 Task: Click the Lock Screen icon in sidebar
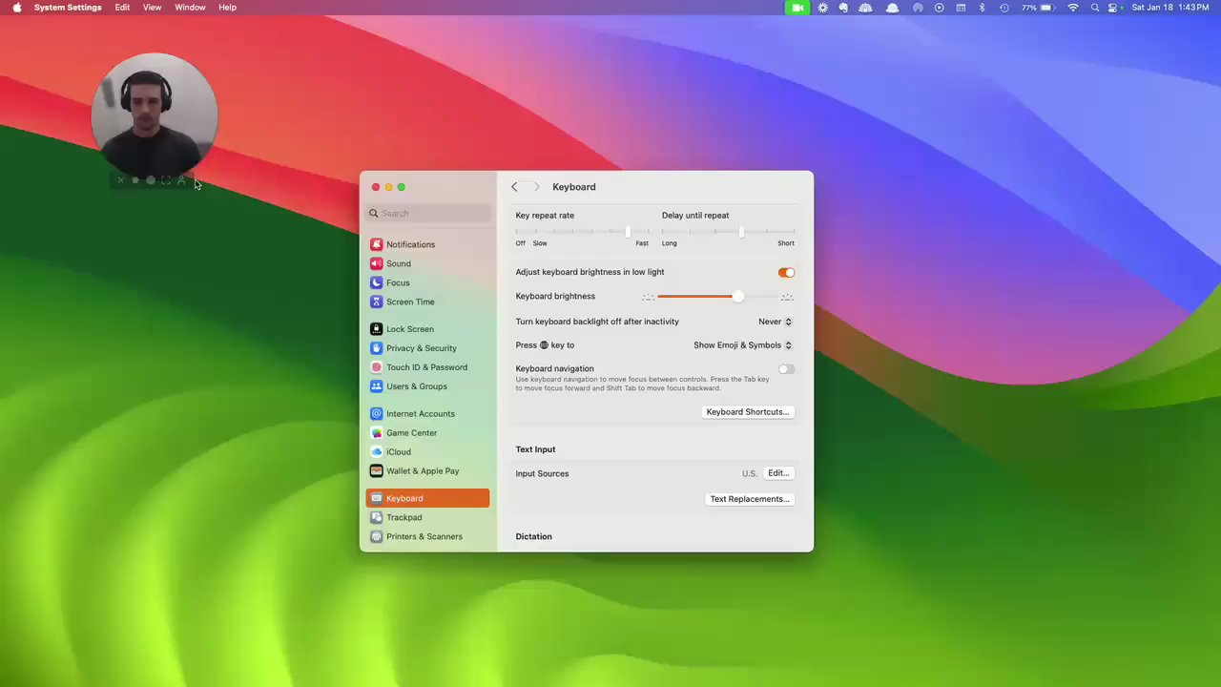(377, 329)
